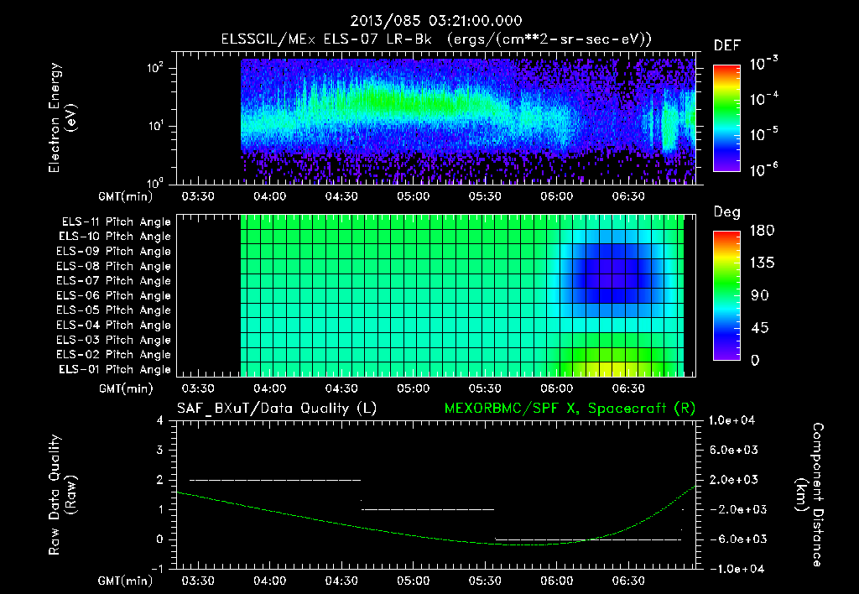859x594 pixels.
Task: Click the timestamp title 2013/085 03:21:00.000
Action: click(436, 21)
